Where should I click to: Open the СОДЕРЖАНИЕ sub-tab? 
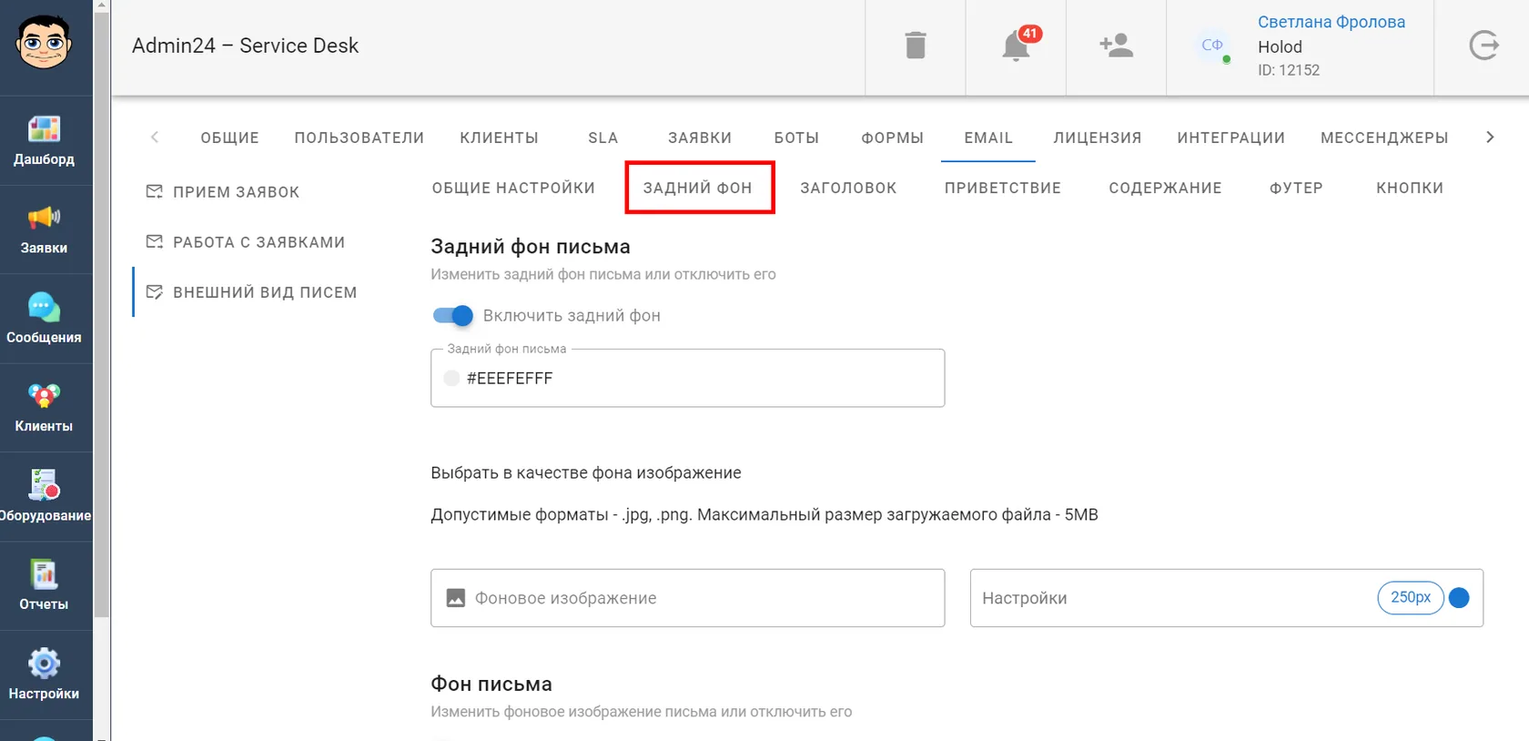[1165, 188]
